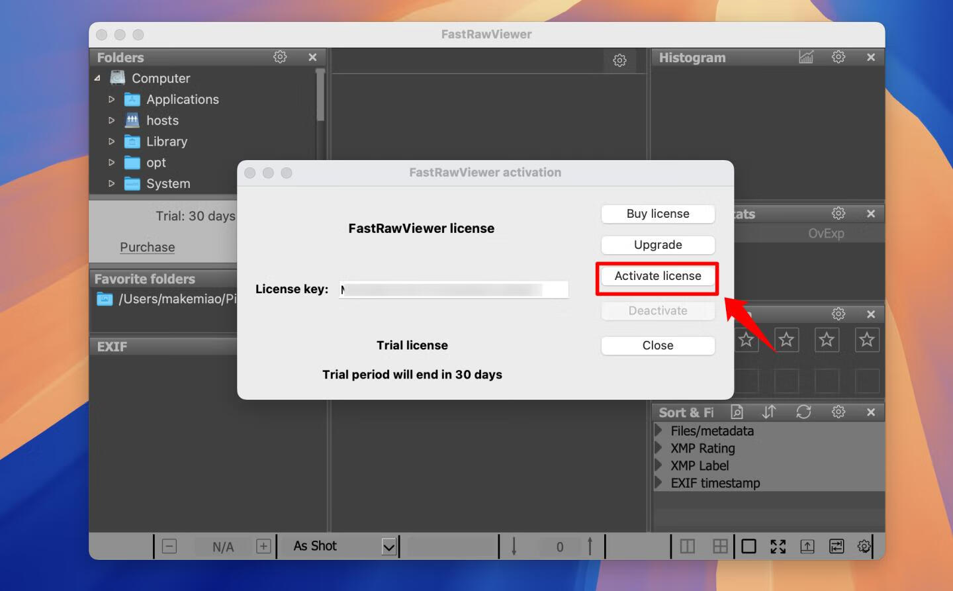Expand the Files/metadata filter section
953x591 pixels.
point(658,430)
